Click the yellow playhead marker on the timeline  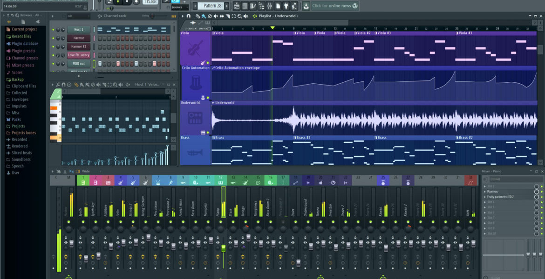click(x=272, y=28)
